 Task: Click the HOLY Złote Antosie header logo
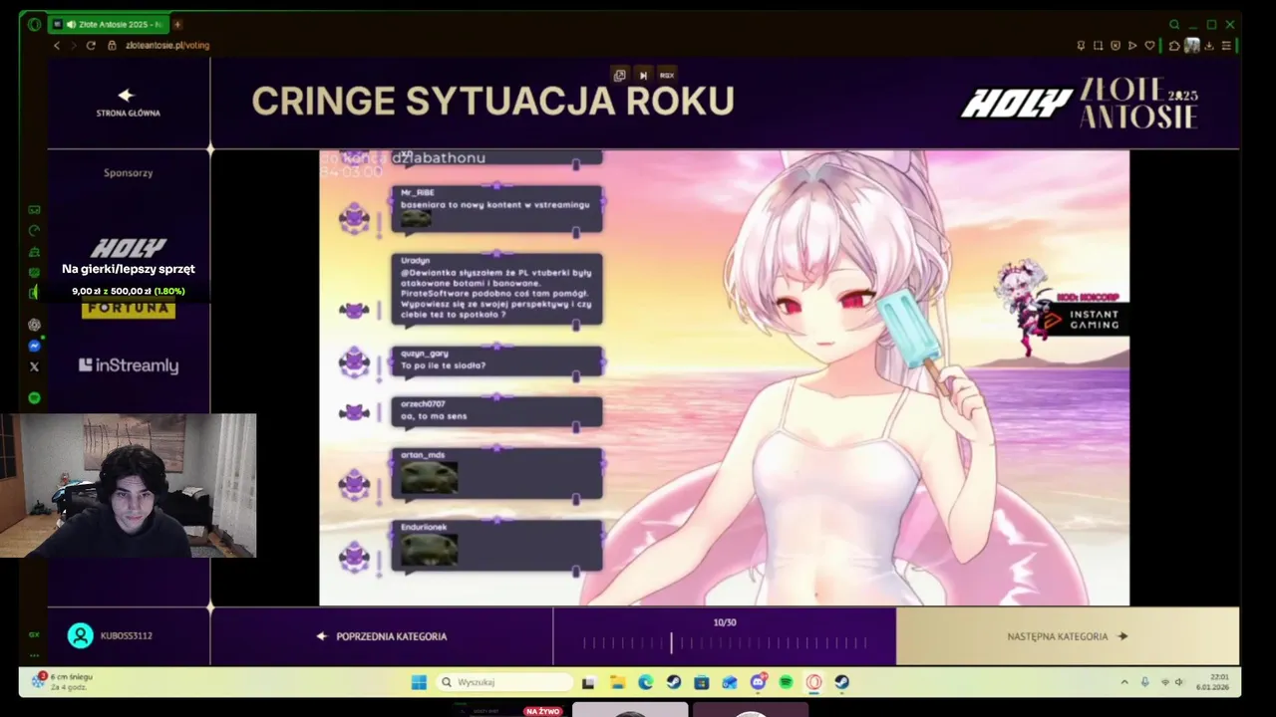1080,103
